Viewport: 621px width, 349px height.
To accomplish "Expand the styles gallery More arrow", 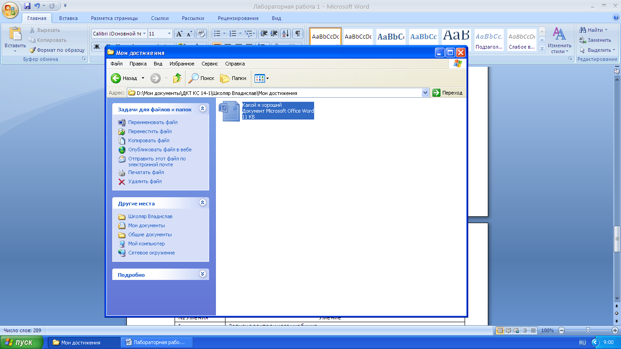I will (542, 48).
